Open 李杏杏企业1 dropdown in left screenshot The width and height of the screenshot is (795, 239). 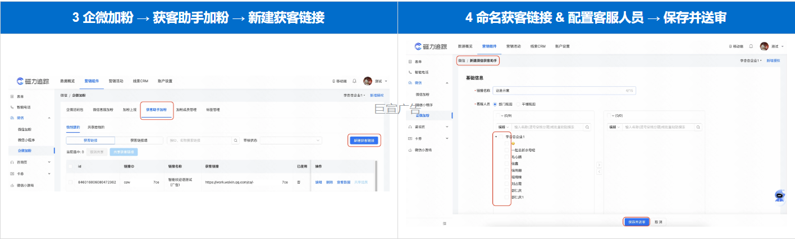click(x=355, y=96)
